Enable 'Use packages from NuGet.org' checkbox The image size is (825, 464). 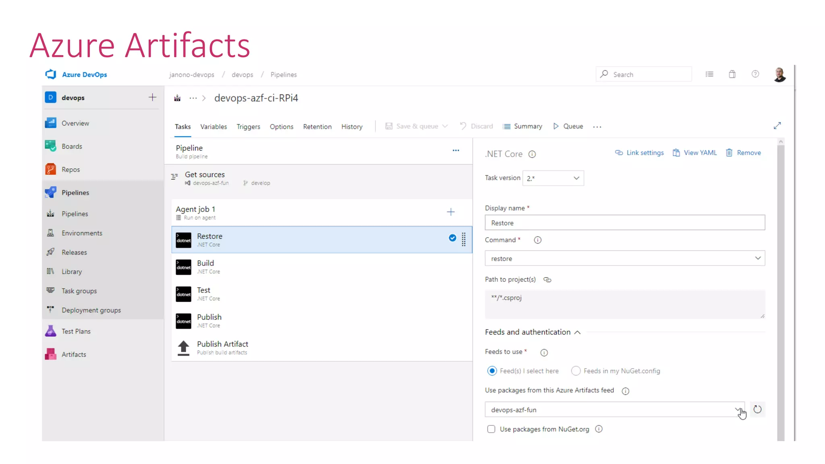491,429
